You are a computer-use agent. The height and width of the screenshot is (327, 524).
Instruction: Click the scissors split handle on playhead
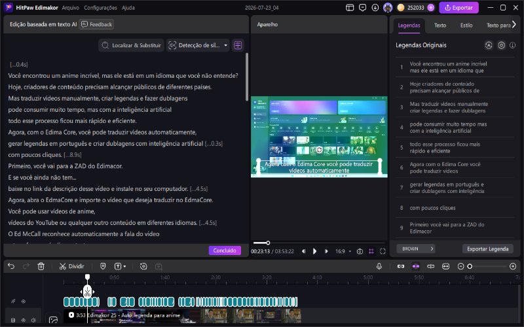coord(87,292)
